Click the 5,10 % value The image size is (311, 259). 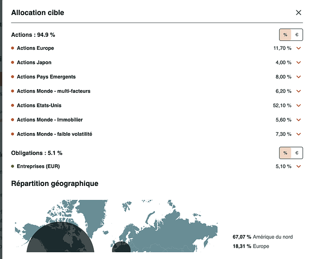[284, 166]
